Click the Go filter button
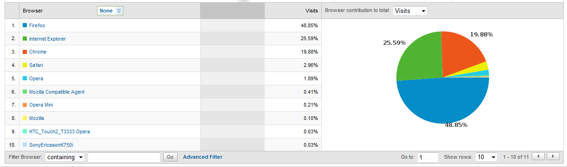567x167 pixels. click(x=170, y=157)
